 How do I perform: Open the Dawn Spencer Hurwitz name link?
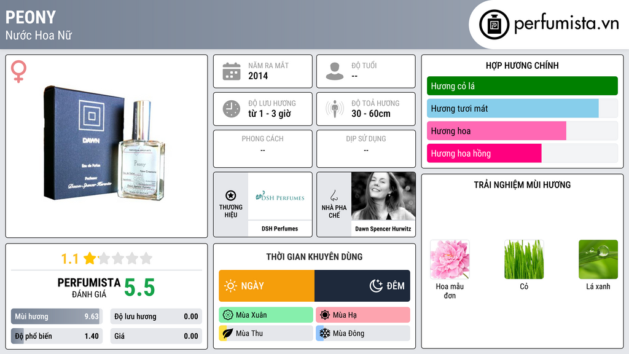click(x=383, y=229)
